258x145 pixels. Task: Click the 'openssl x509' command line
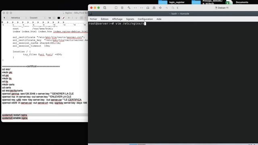tap(45, 103)
